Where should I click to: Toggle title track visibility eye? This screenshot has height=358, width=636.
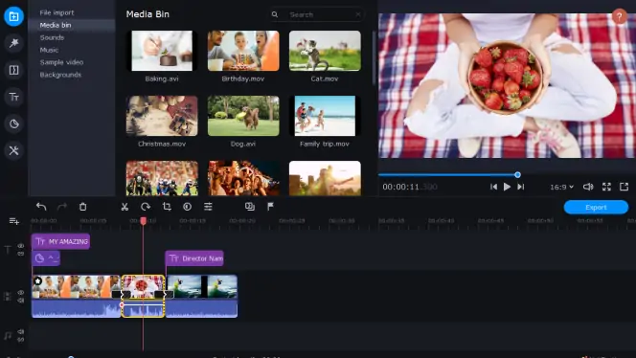tap(21, 246)
